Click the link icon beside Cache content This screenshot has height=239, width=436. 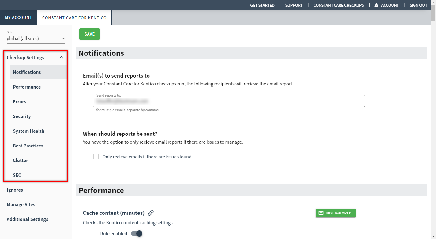pos(151,213)
